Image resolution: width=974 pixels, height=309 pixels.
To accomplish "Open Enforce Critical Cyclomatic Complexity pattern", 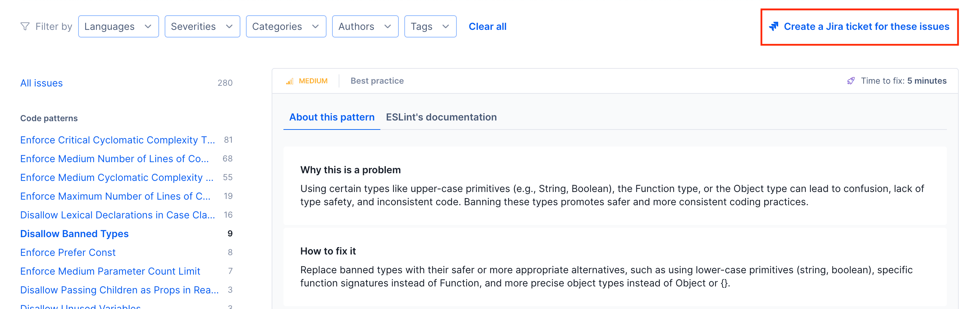I will 117,139.
